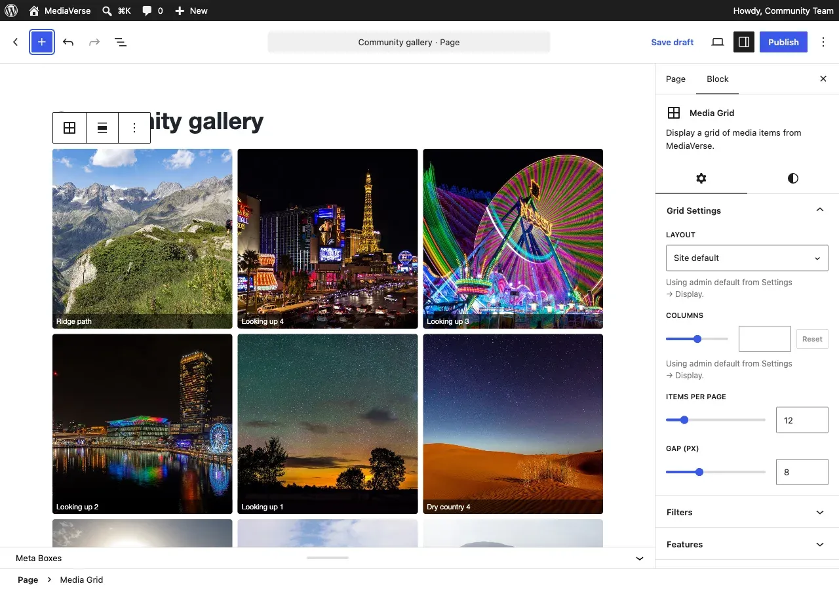Viewport: 839px width, 590px height.
Task: Toggle the settings sidebar panel
Action: coord(744,42)
